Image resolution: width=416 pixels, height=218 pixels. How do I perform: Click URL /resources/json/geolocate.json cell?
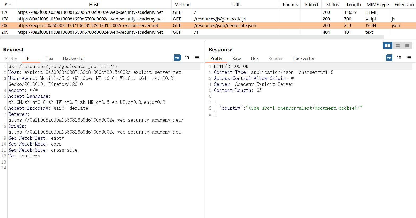point(225,25)
